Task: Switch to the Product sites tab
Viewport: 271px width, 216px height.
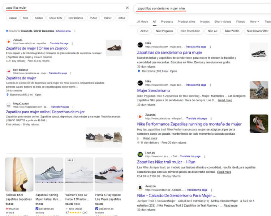Action: click(186, 22)
